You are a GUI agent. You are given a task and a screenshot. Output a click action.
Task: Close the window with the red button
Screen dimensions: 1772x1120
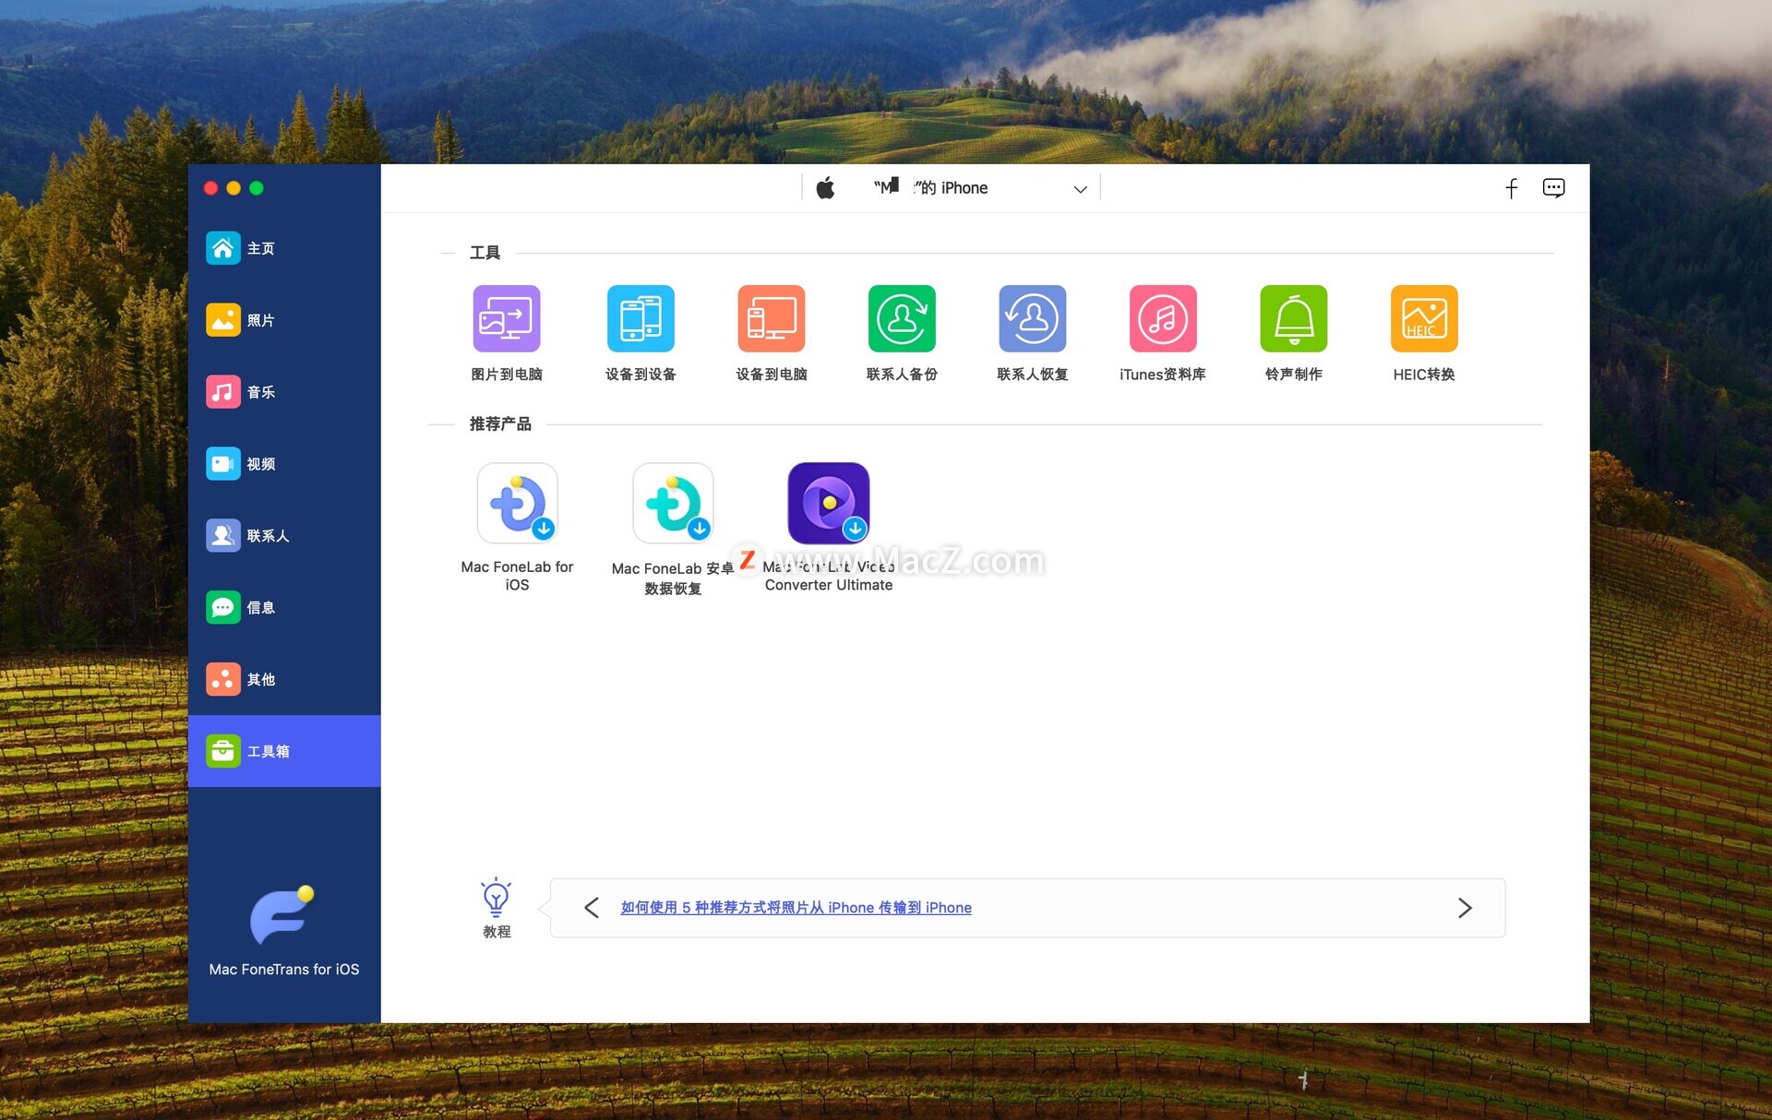coord(210,188)
